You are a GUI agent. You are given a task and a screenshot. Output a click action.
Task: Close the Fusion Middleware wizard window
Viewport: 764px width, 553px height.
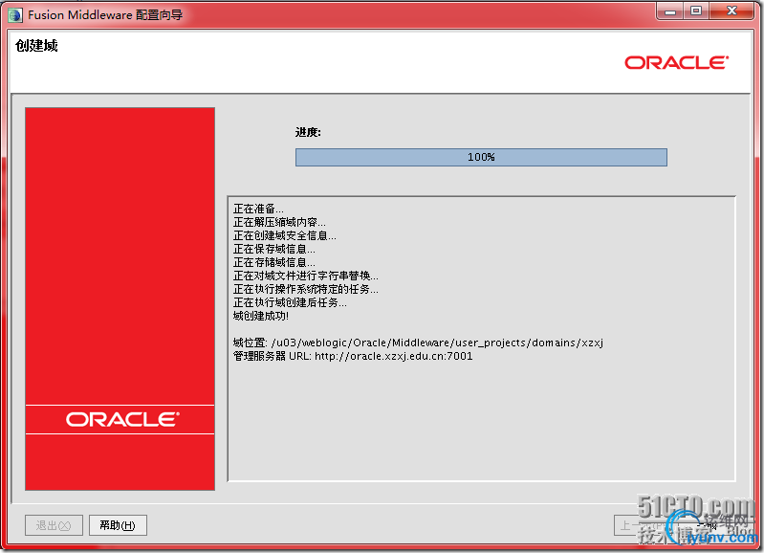pyautogui.click(x=731, y=11)
